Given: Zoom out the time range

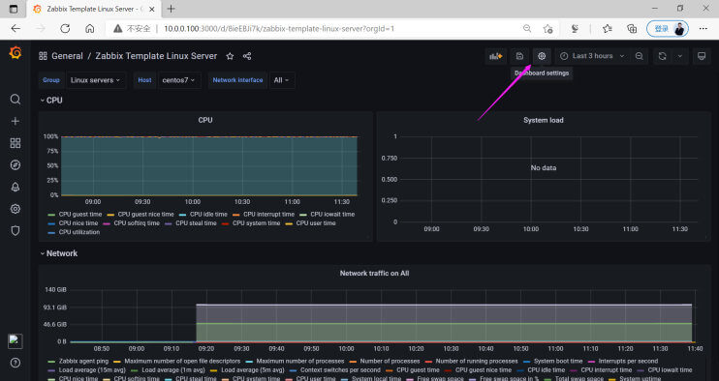Looking at the screenshot, I should point(640,56).
